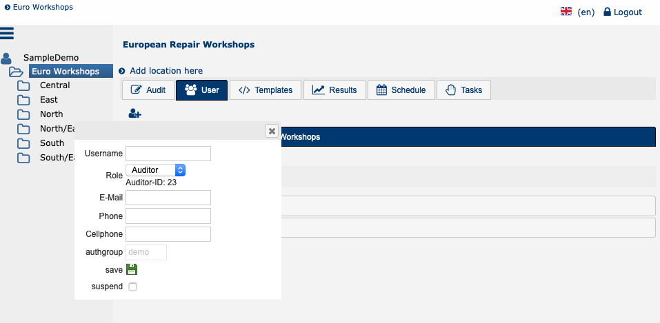Enable the suspend checkbox

coord(133,286)
